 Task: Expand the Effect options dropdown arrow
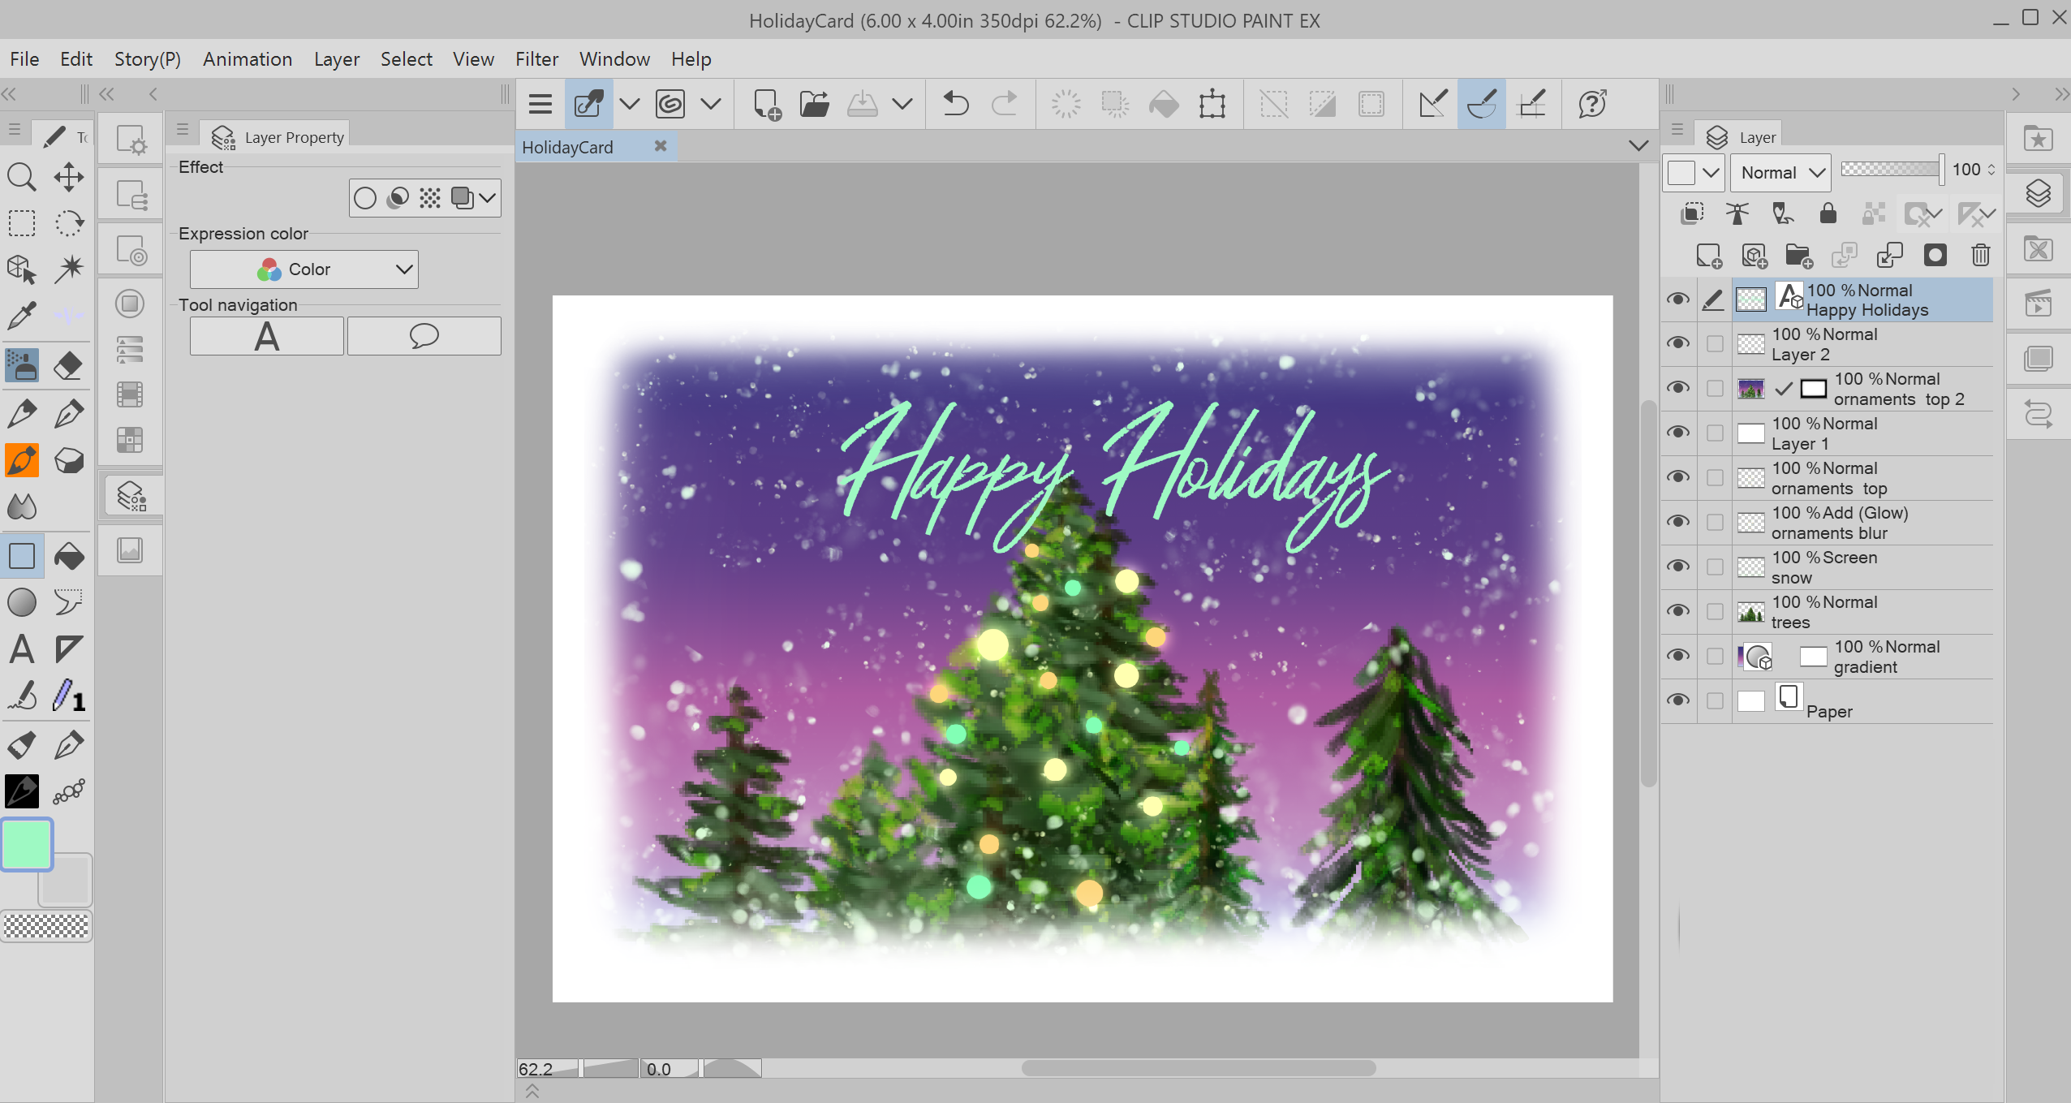tap(487, 198)
